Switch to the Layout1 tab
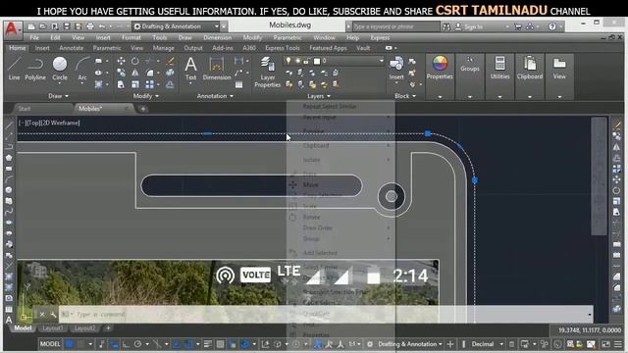This screenshot has height=353, width=628. (x=52, y=328)
